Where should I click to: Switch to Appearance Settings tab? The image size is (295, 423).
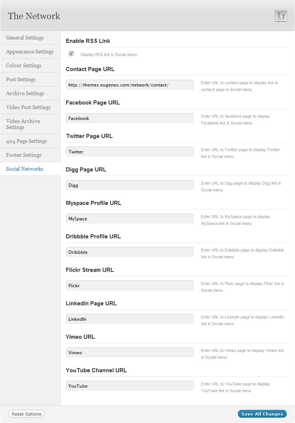pos(30,52)
